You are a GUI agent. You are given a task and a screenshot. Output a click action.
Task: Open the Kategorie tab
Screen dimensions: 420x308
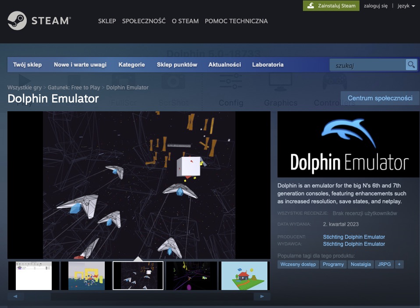(x=132, y=64)
